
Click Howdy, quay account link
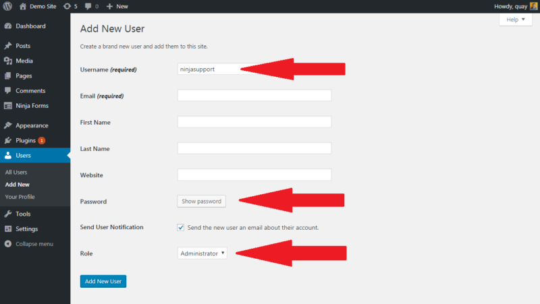click(x=510, y=6)
